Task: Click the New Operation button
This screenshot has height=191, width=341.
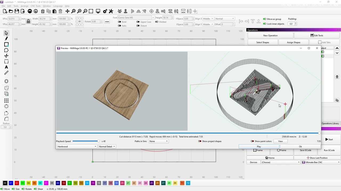Action: [x=270, y=36]
